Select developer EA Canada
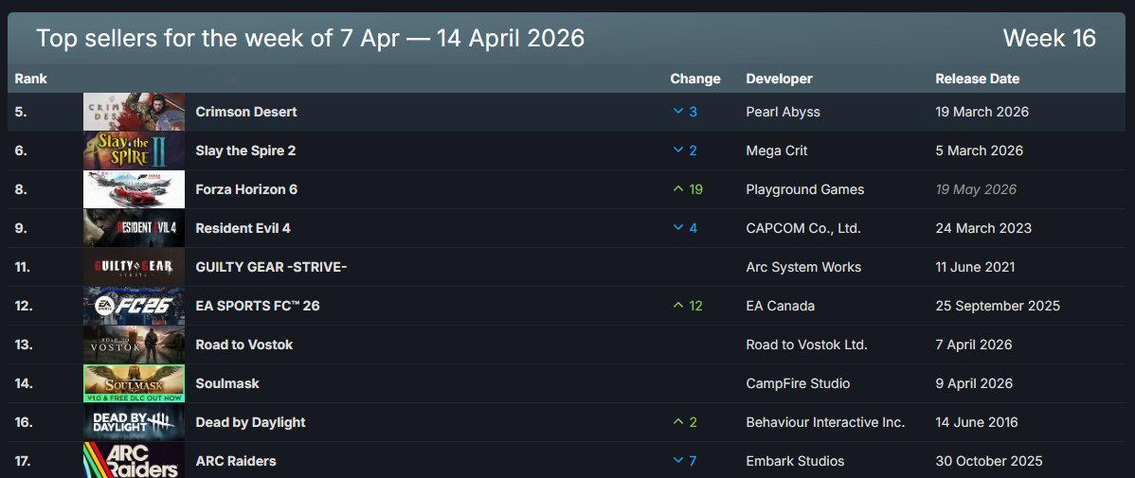Image resolution: width=1135 pixels, height=478 pixels. pyautogui.click(x=781, y=306)
